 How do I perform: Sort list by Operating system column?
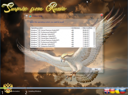pyautogui.click(x=50, y=28)
